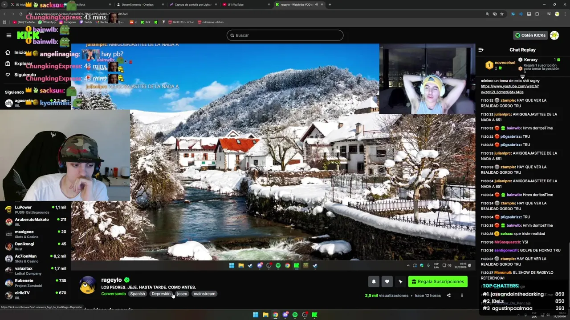Viewport: 570px width, 320px height.
Task: Open Explorar browse icon in sidebar
Action: tap(8, 64)
